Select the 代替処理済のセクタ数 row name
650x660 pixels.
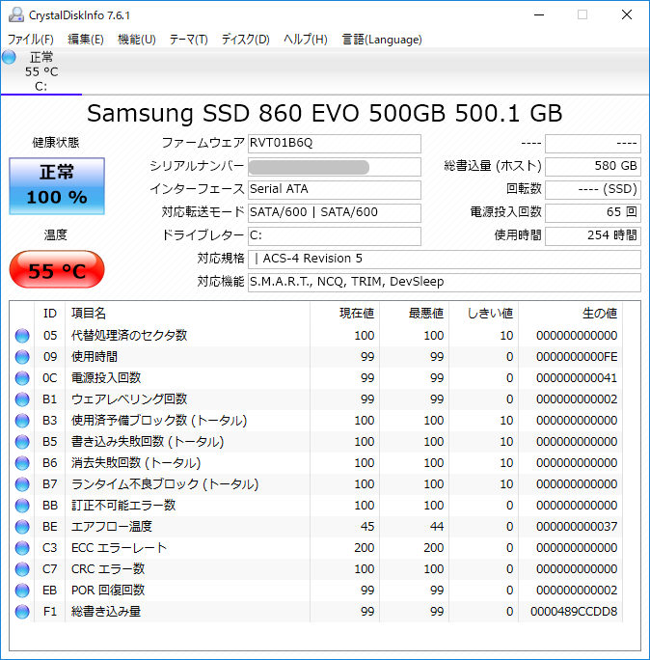click(x=129, y=336)
